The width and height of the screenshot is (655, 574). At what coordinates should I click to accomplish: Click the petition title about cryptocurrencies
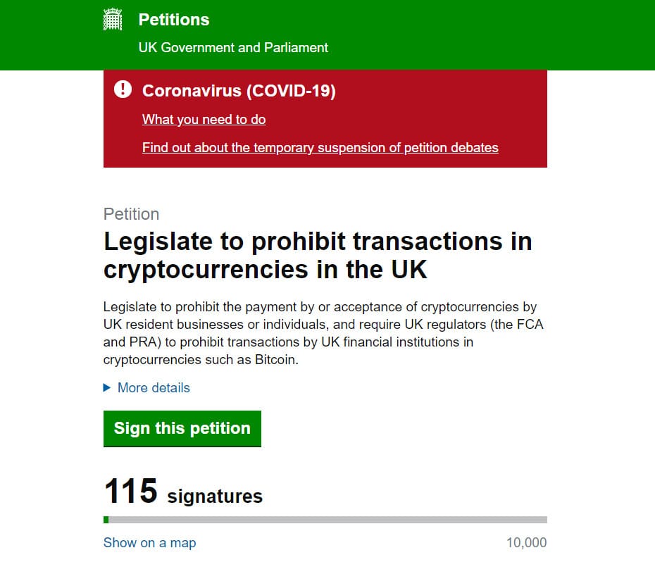(x=318, y=255)
